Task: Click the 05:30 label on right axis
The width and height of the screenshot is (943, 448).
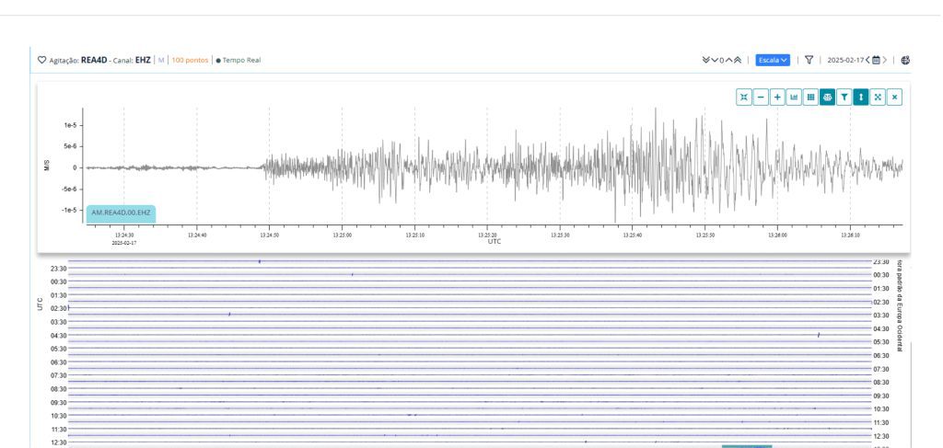Action: [881, 342]
